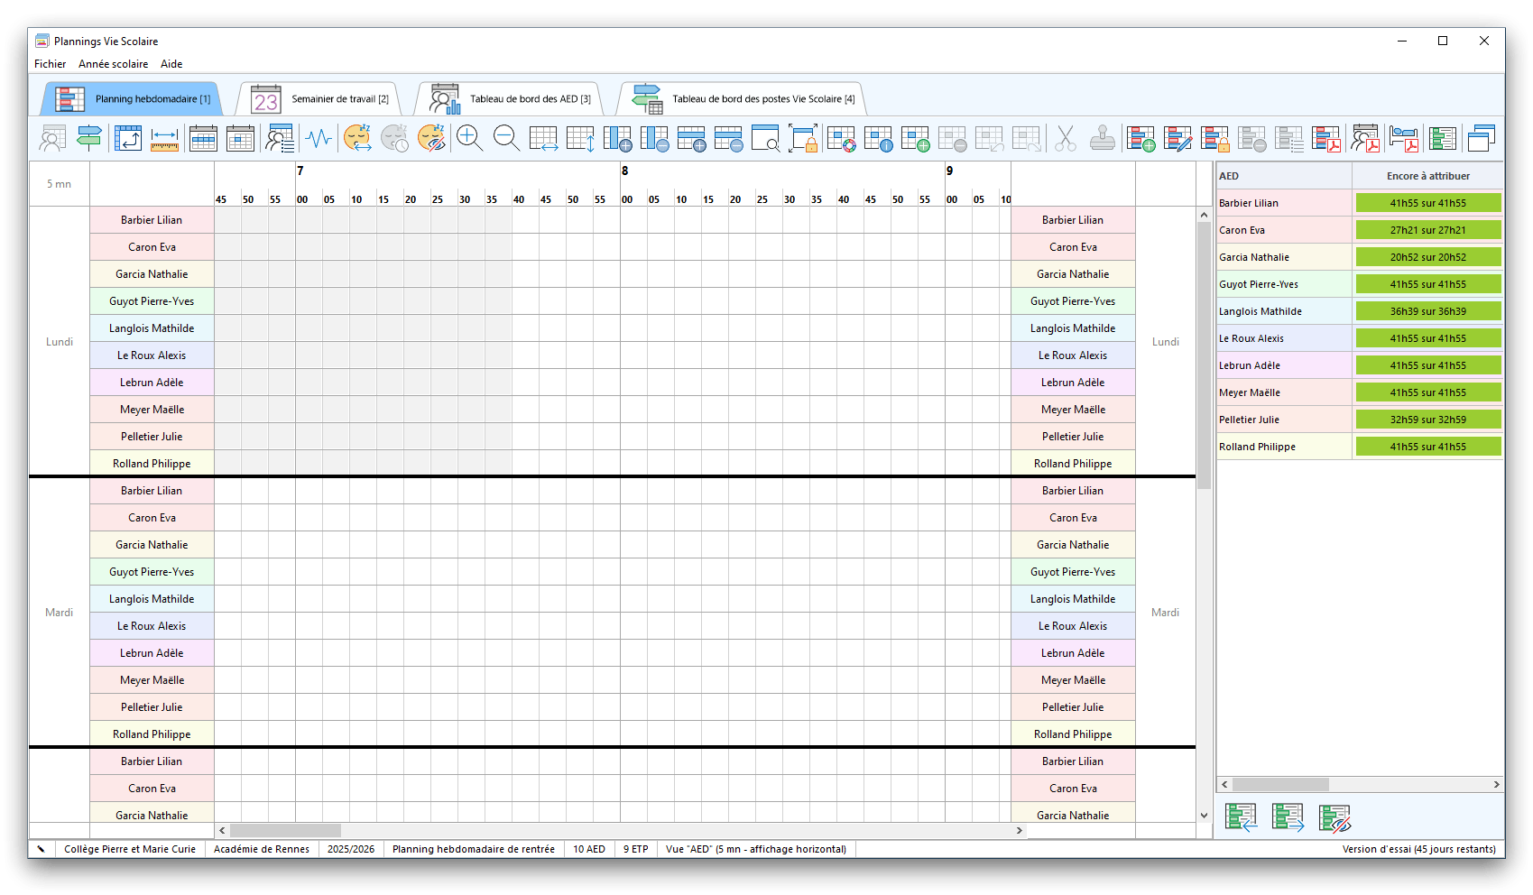1533x895 pixels.
Task: Open Tableau de bord des AED tab
Action: click(x=511, y=99)
